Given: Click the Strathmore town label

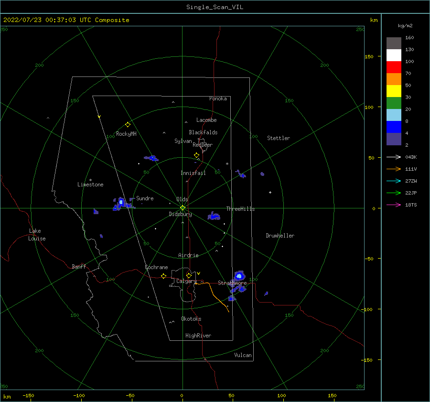Looking at the screenshot, I should click(232, 282).
